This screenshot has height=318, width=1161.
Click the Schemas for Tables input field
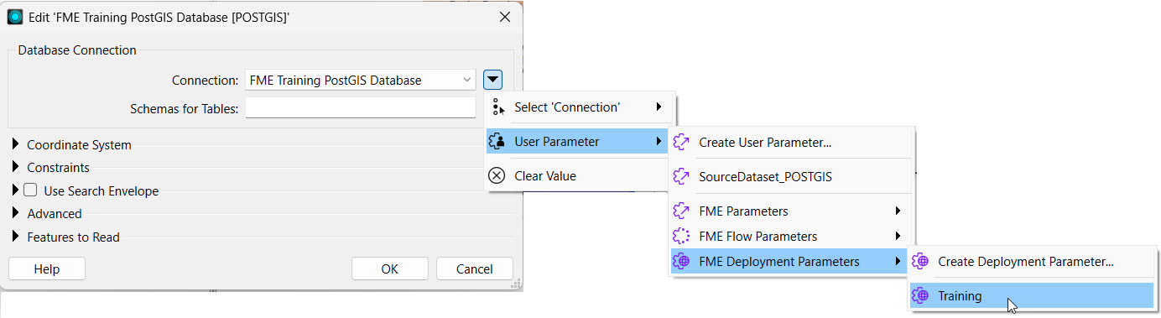(x=361, y=108)
